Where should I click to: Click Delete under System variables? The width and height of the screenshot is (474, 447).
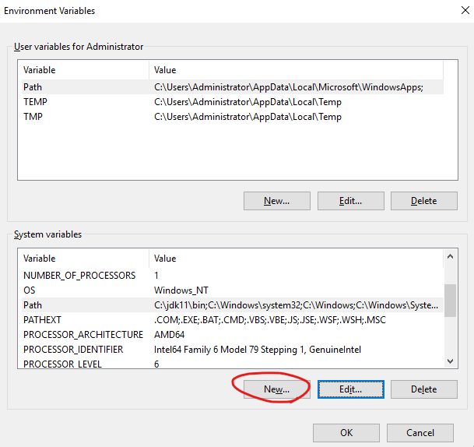click(424, 389)
